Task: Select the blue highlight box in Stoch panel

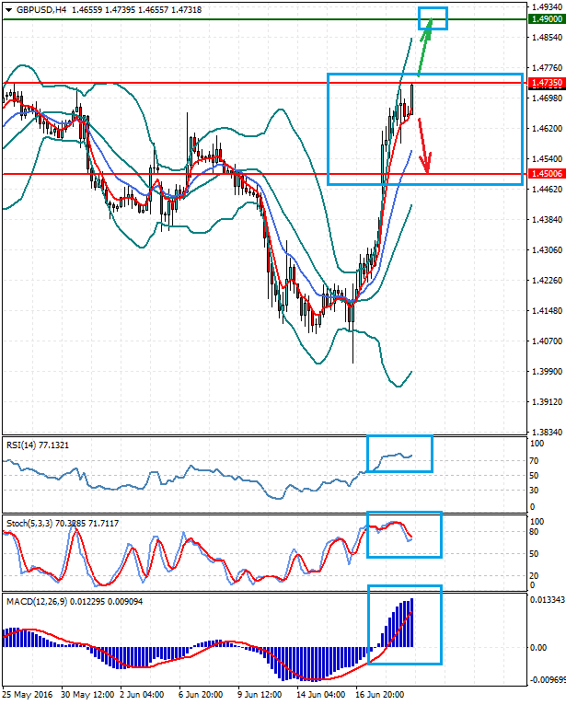Action: click(x=404, y=534)
